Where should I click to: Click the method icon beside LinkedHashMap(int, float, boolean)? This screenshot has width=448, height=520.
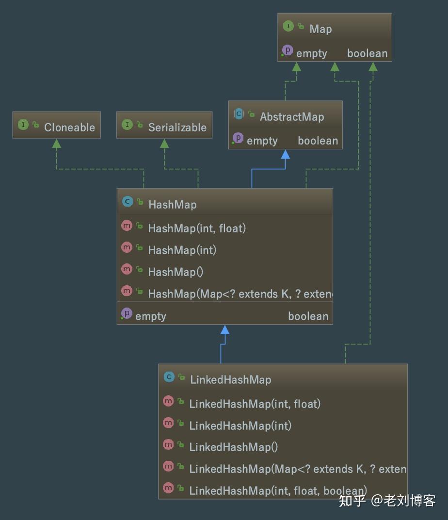click(168, 488)
